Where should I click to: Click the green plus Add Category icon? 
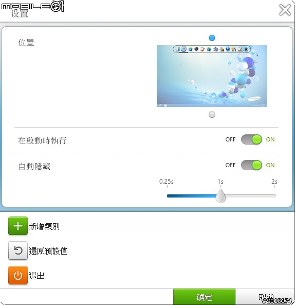click(x=18, y=226)
